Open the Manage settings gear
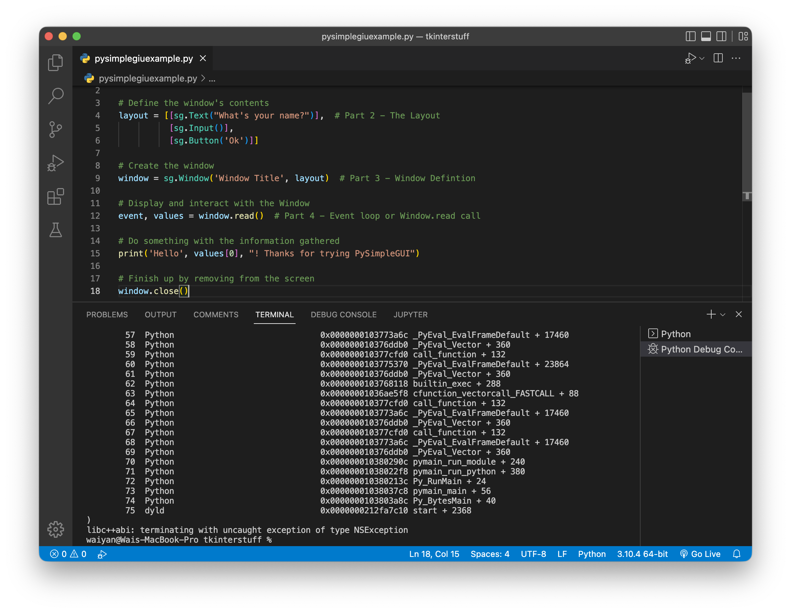The height and width of the screenshot is (613, 791). point(55,529)
